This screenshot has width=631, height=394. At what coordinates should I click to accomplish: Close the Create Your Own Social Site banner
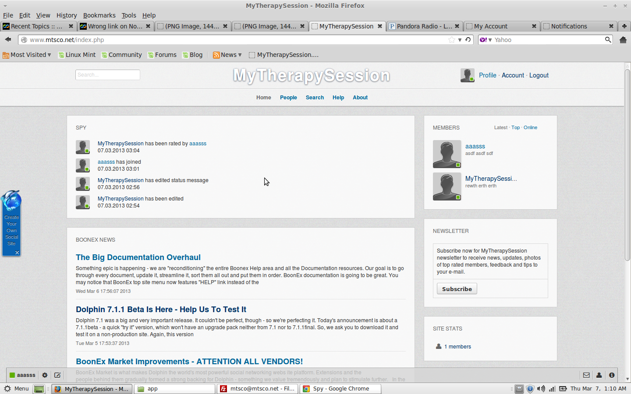(17, 253)
